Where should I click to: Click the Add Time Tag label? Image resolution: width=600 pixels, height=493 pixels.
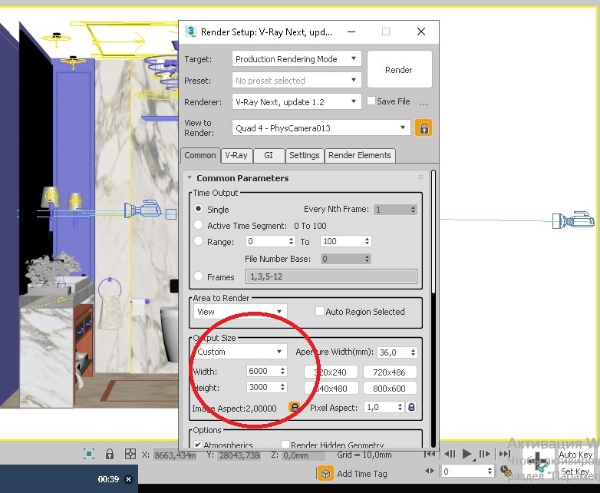(x=362, y=474)
